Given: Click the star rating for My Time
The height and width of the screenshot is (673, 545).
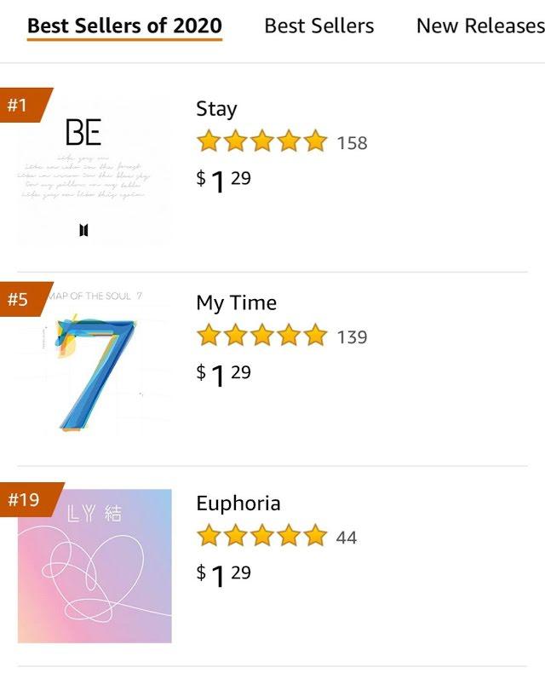Looking at the screenshot, I should [261, 336].
